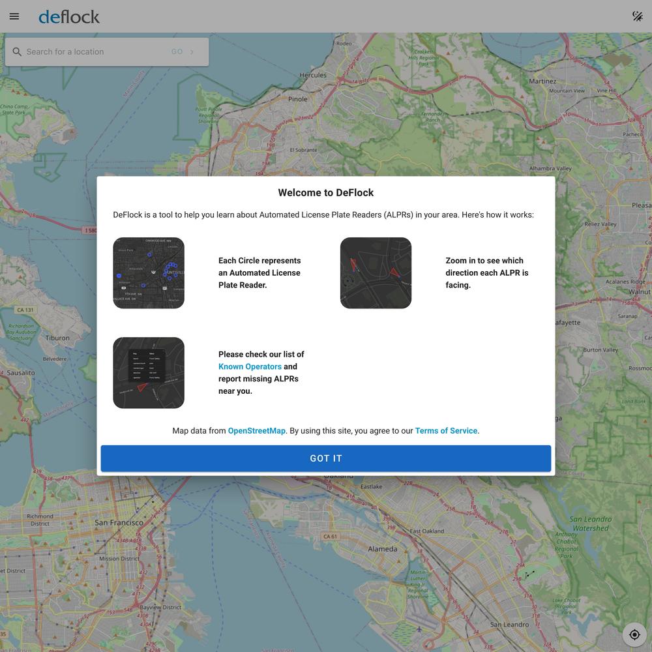Click the ALPR direction thumbnail
The image size is (652, 652).
coord(376,273)
